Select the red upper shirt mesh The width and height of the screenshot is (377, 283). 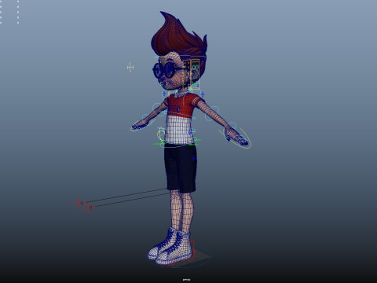[x=181, y=105]
